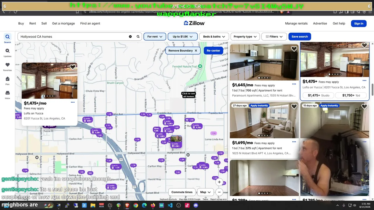Screen dimensions: 374x210
Task: Select the $1,475+ Studio option
Action: point(318,95)
